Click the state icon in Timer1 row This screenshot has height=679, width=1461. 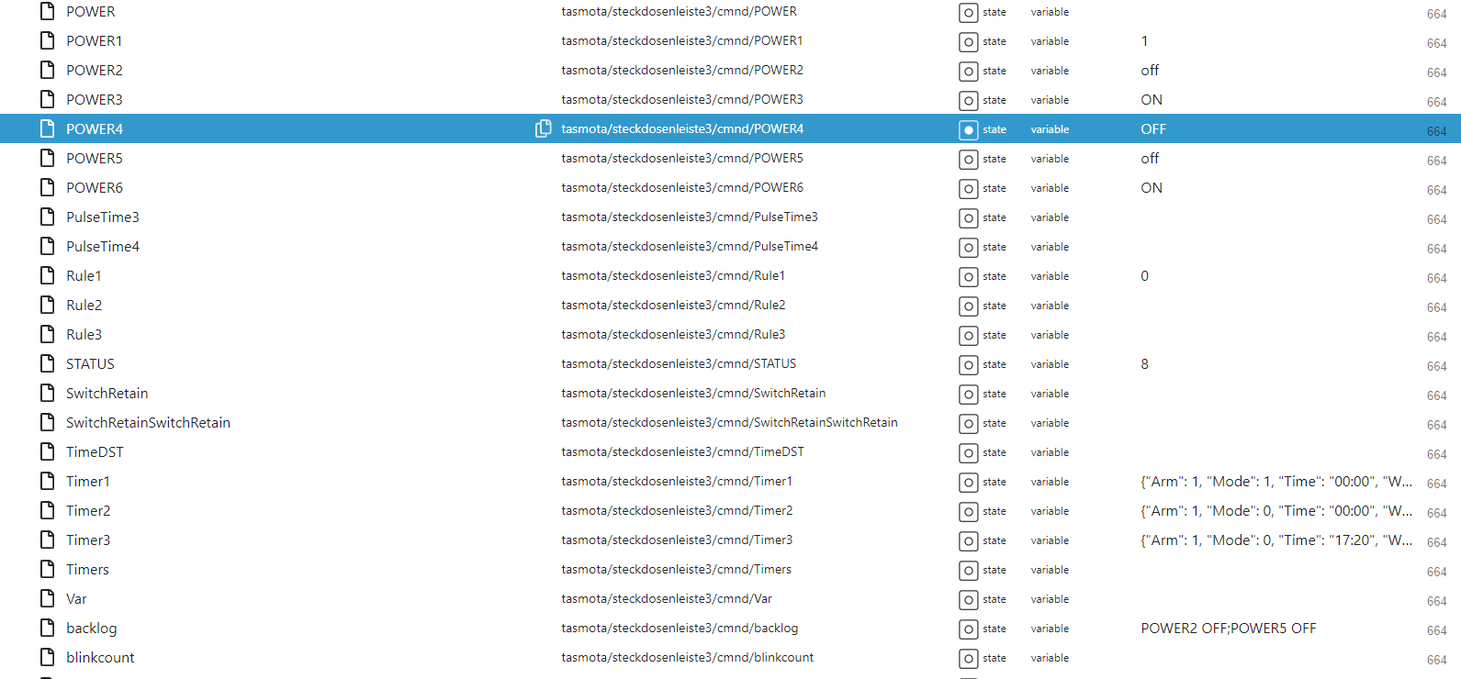968,482
